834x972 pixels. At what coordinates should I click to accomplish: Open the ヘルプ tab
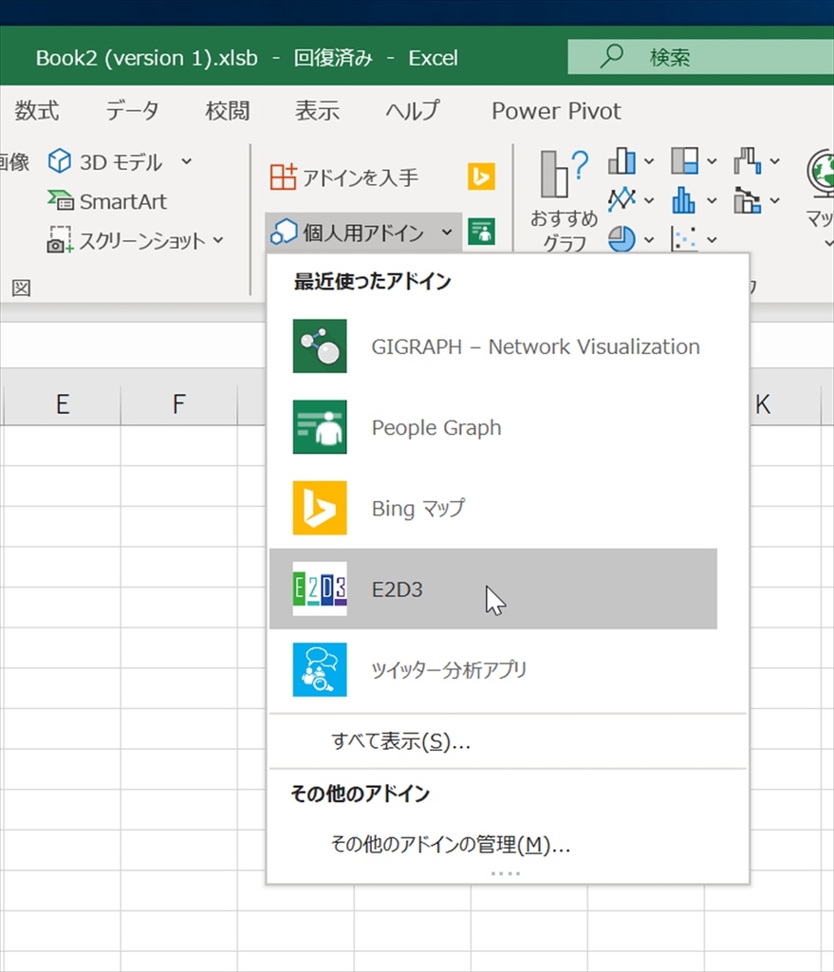[413, 111]
